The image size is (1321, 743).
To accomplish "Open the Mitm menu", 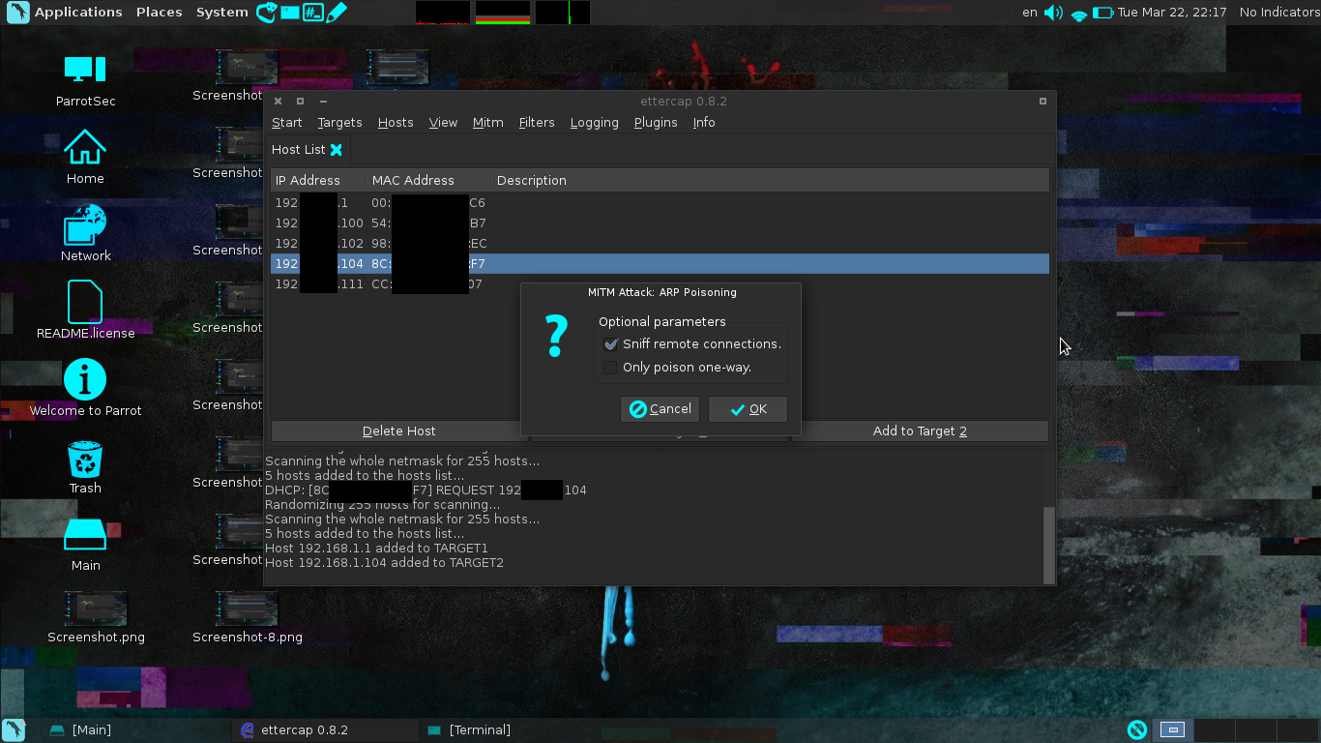I will click(488, 123).
